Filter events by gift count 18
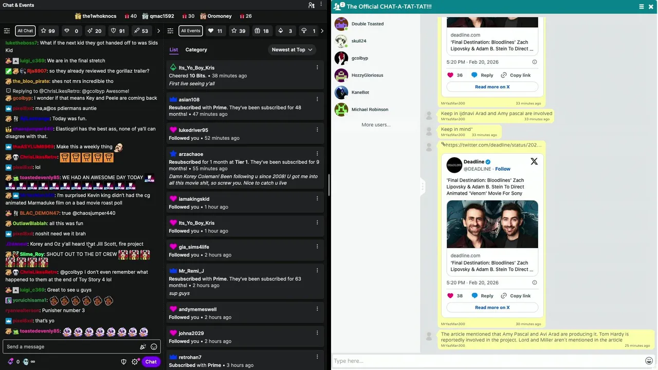The width and height of the screenshot is (658, 370). coord(262,31)
